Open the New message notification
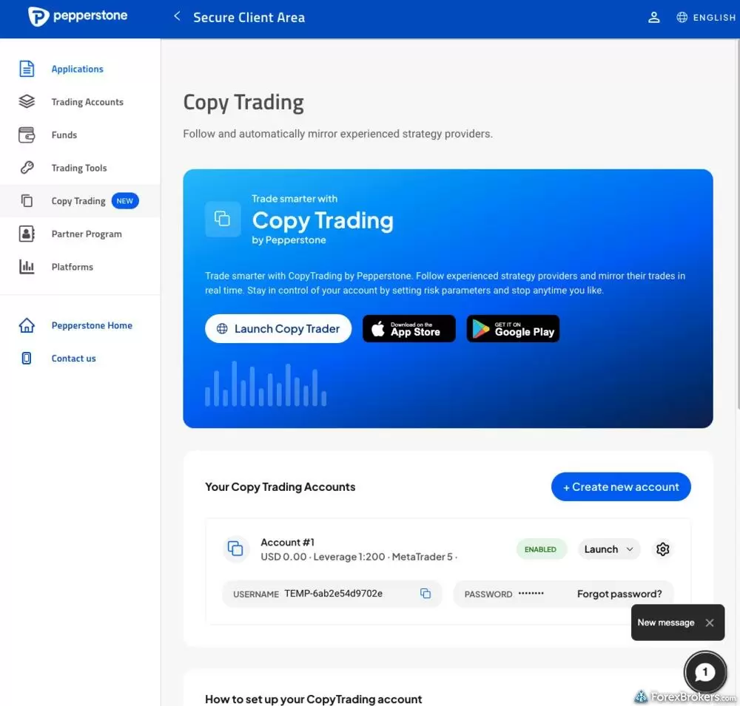The image size is (740, 706). tap(666, 622)
